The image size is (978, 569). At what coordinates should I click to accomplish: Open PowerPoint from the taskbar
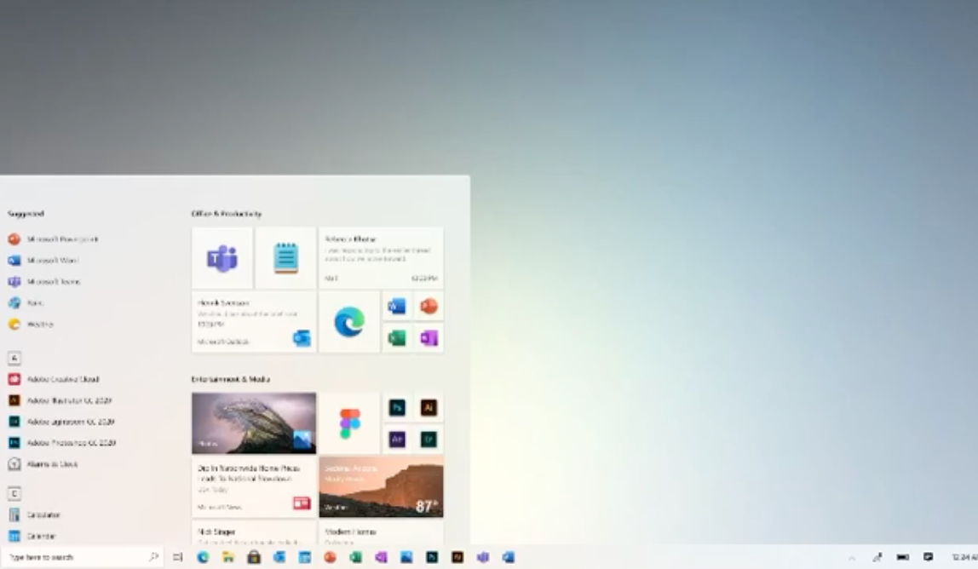pos(330,557)
